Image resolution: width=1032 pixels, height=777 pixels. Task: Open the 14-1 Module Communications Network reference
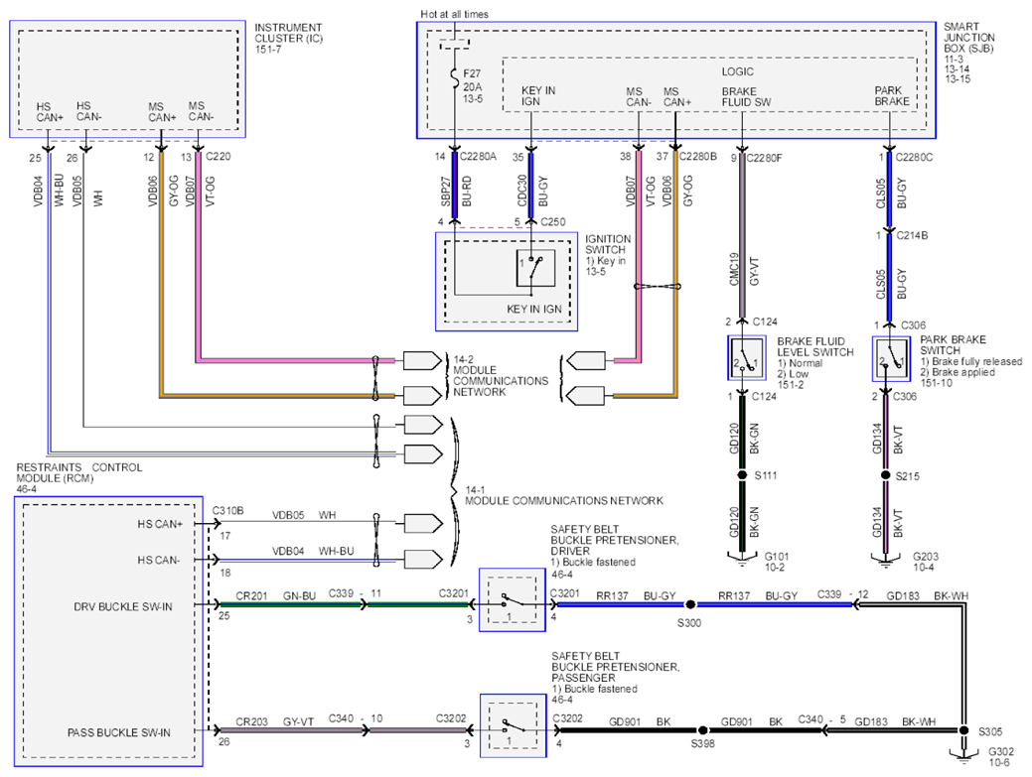[564, 495]
